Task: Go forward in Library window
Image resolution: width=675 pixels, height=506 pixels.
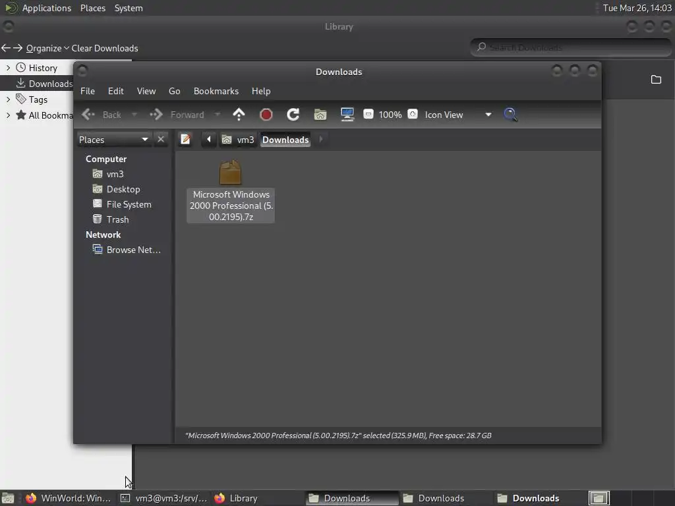Action: coord(18,48)
